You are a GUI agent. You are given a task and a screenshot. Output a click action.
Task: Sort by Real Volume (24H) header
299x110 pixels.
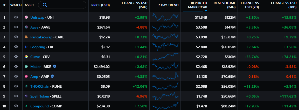tap(225, 5)
